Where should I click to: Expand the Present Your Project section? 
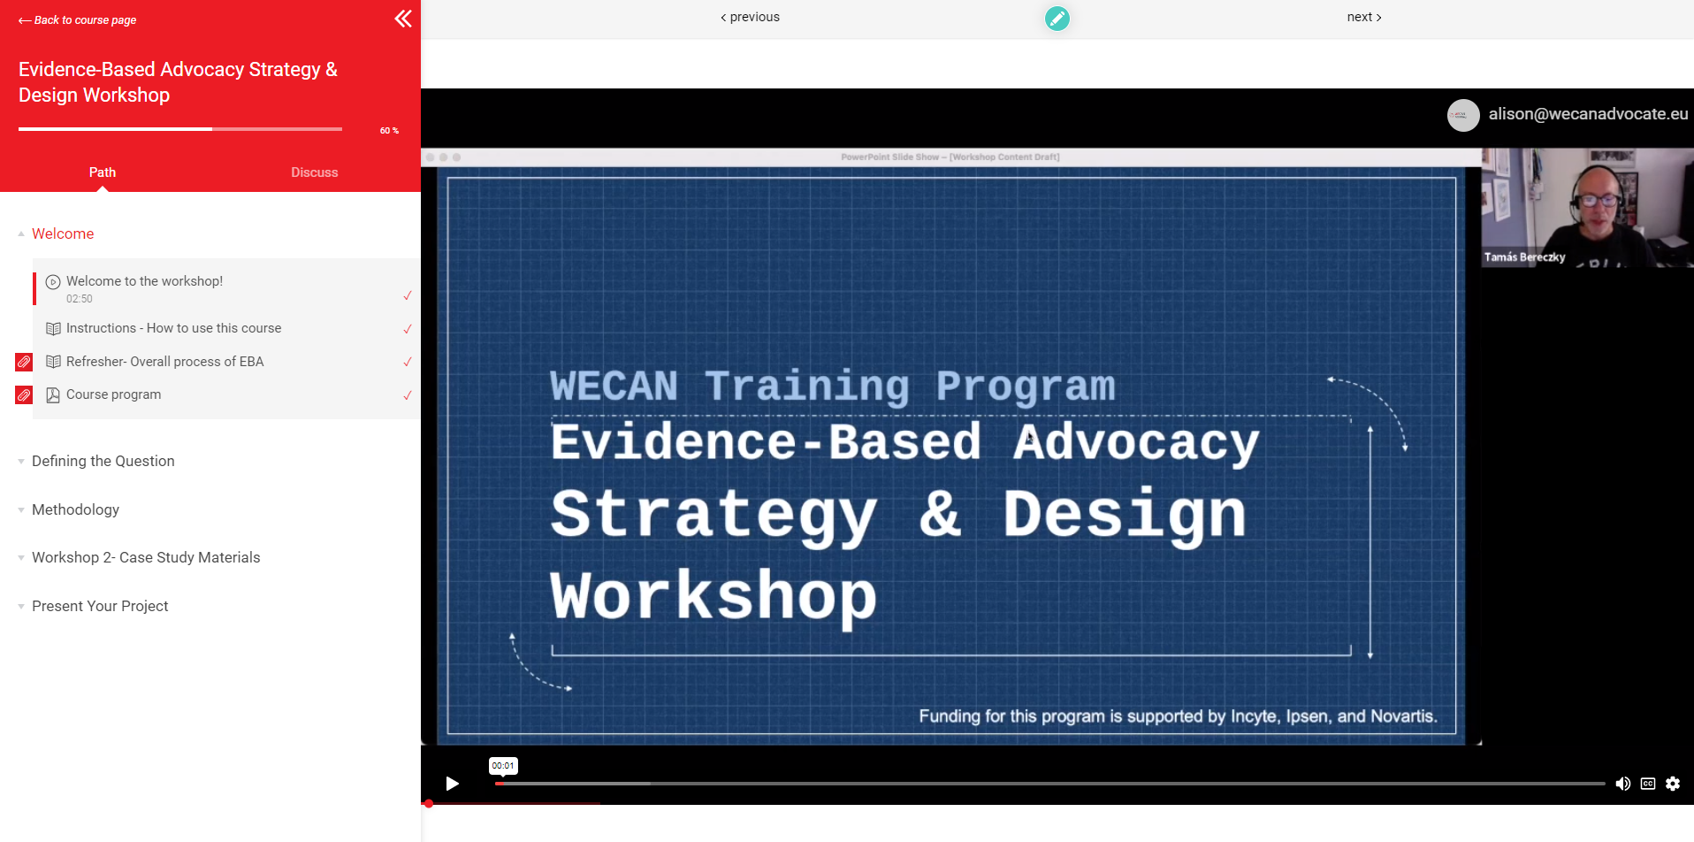(x=100, y=606)
